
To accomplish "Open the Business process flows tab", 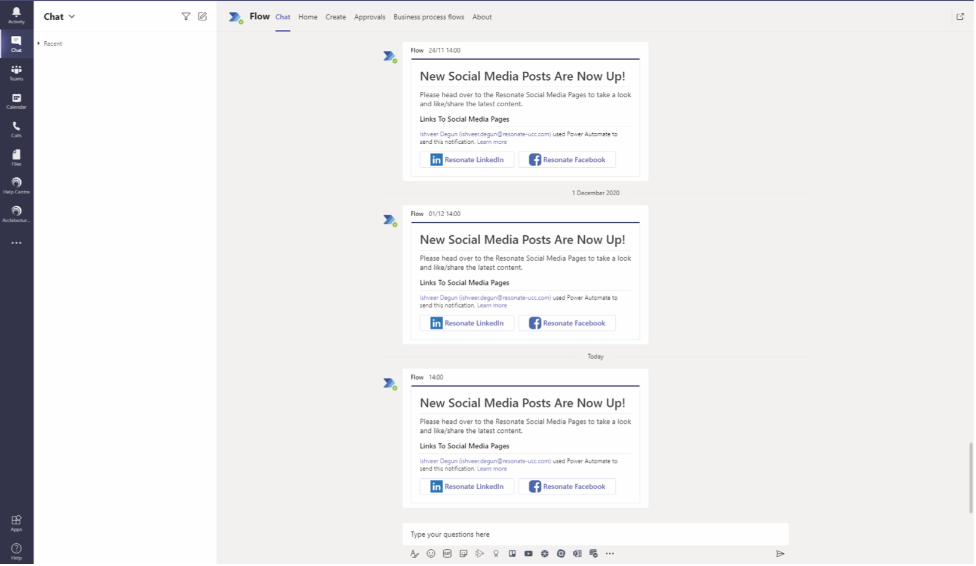I will coord(428,17).
